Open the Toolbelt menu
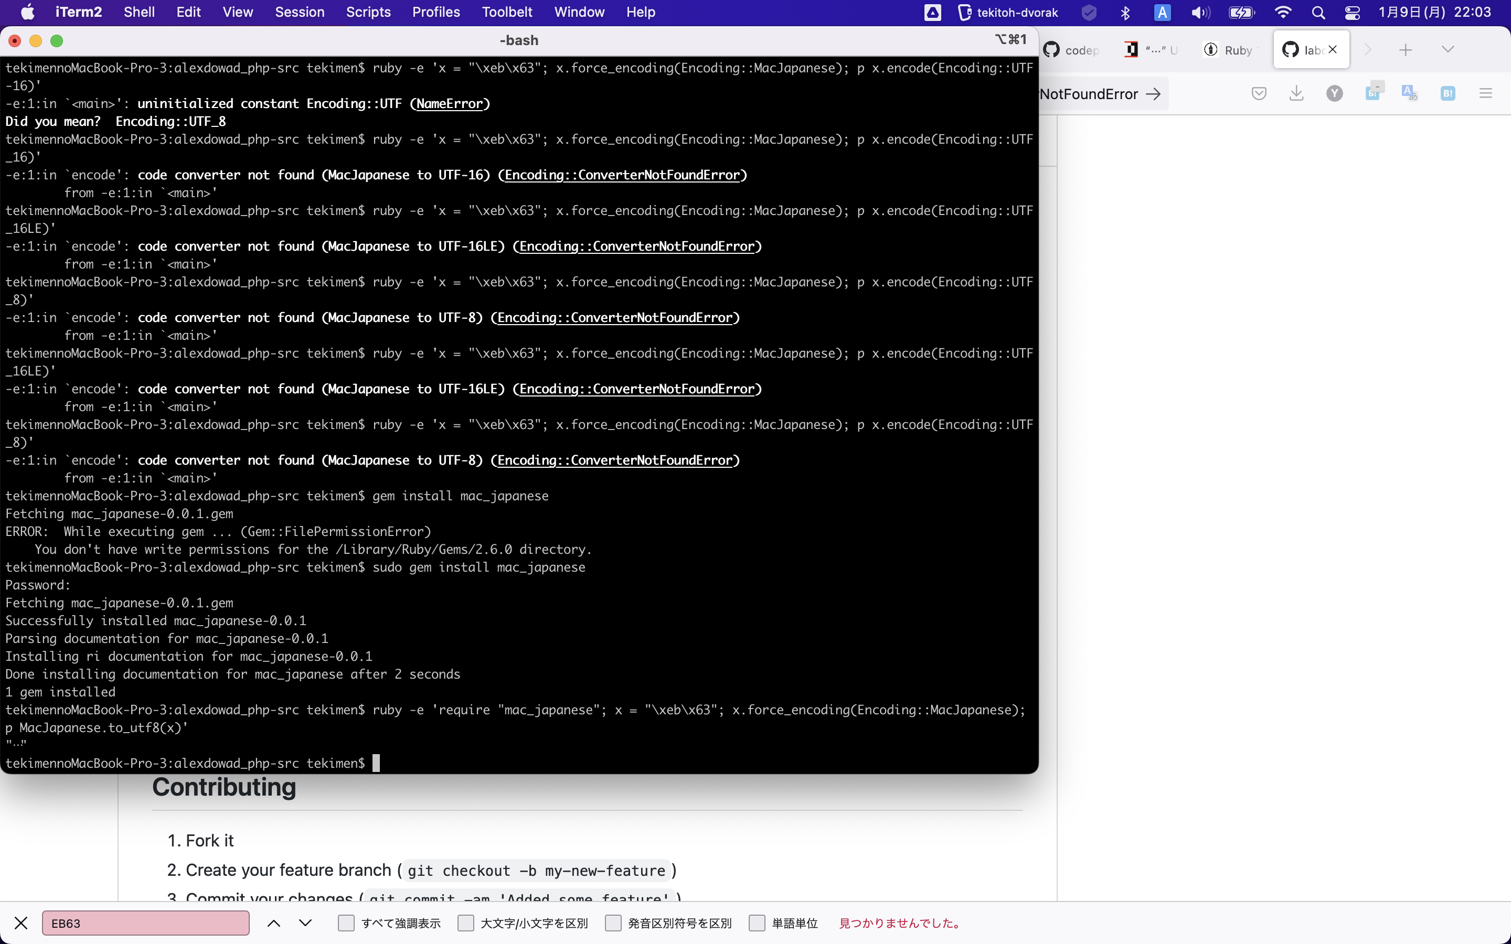This screenshot has width=1511, height=944. [507, 12]
